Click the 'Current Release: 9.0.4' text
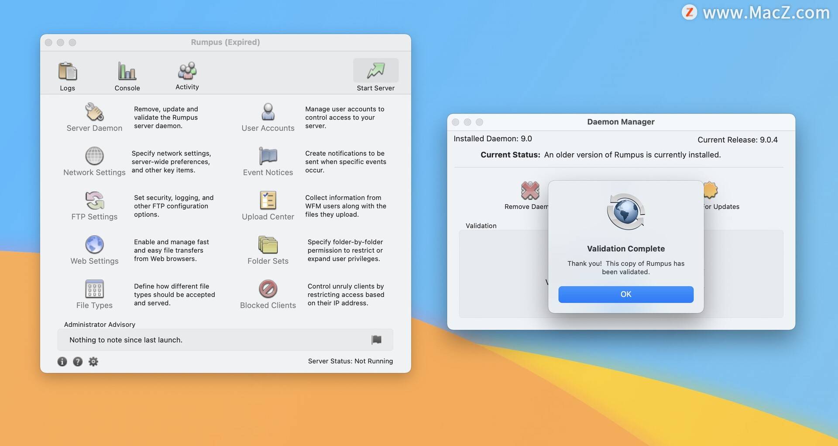This screenshot has width=838, height=446. (x=738, y=140)
